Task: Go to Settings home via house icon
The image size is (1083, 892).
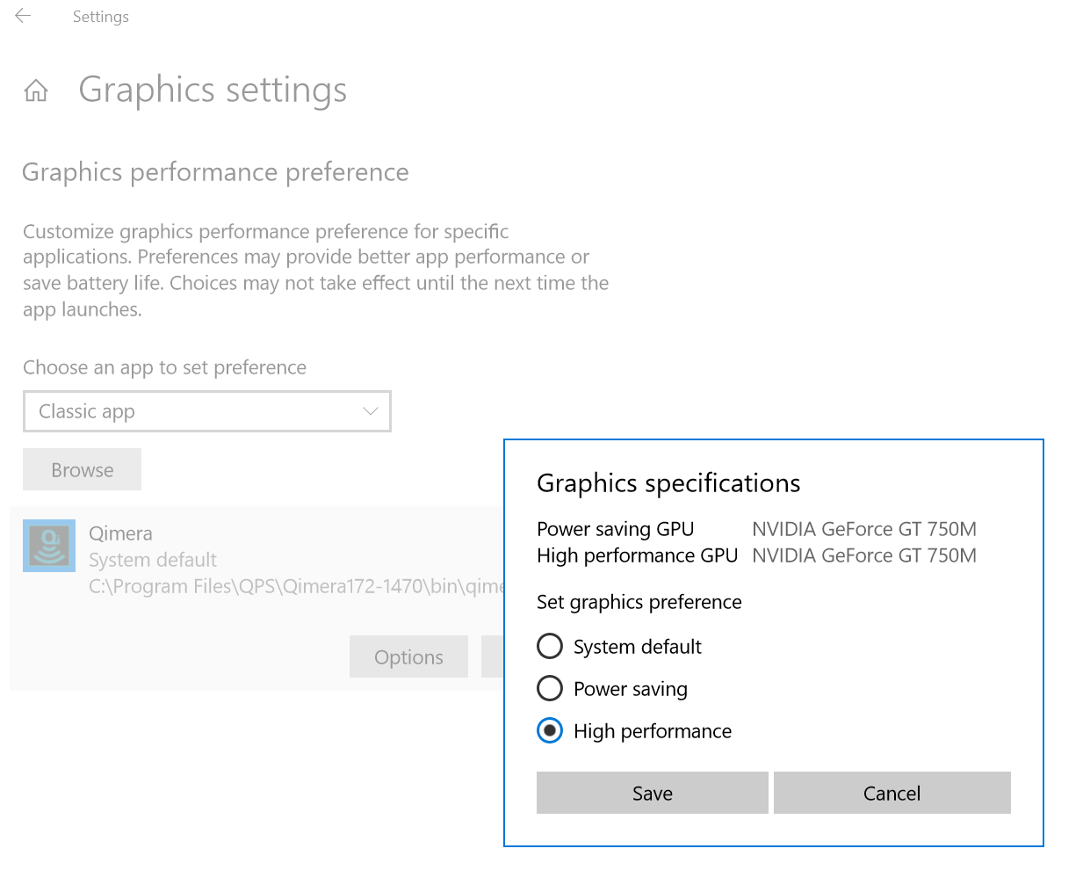Action: [x=36, y=91]
